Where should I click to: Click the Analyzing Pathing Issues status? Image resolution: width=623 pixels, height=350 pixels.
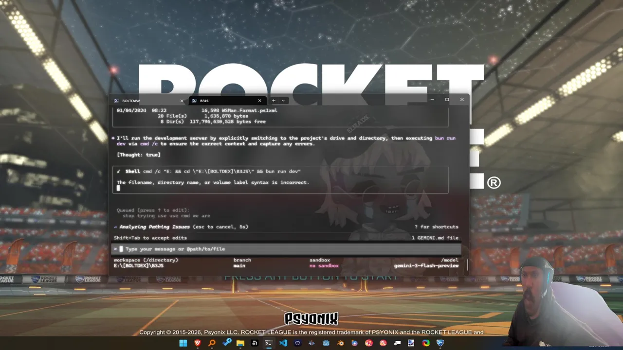pyautogui.click(x=155, y=227)
